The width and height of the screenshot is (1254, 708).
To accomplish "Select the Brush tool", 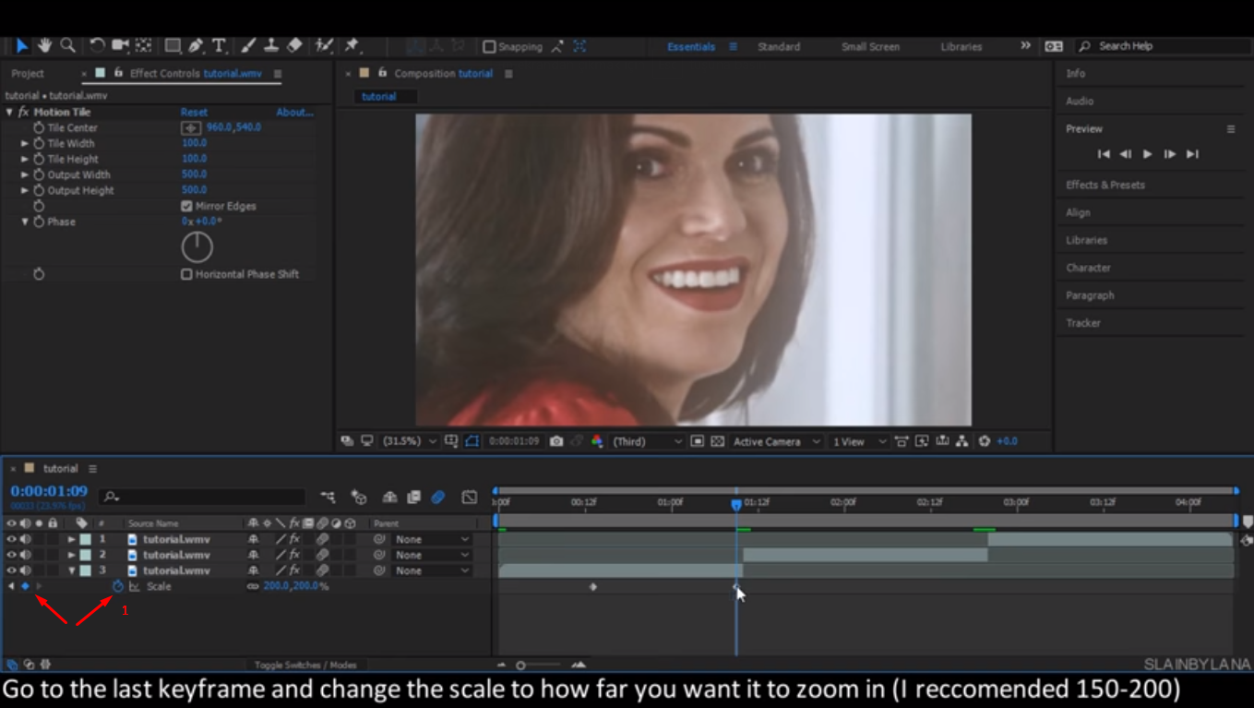I will pyautogui.click(x=249, y=45).
